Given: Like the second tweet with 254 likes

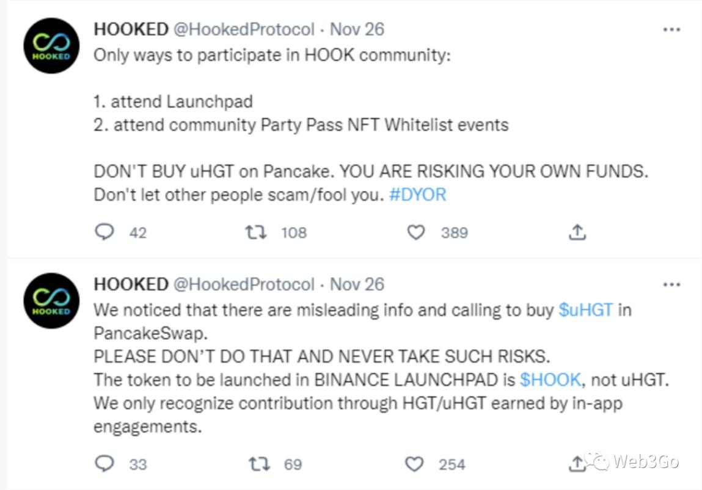Looking at the screenshot, I should [x=415, y=464].
